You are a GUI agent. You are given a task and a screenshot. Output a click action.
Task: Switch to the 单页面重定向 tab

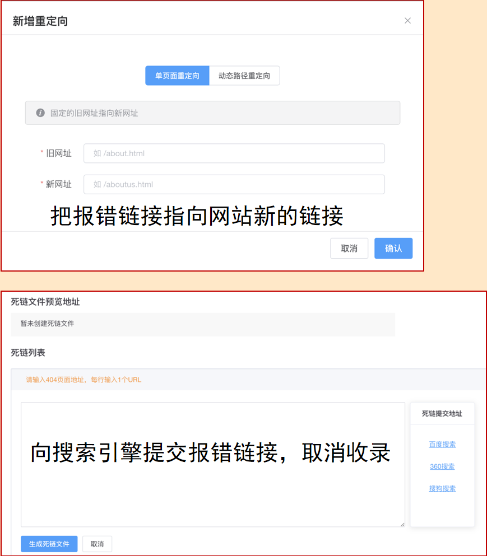[x=177, y=76]
